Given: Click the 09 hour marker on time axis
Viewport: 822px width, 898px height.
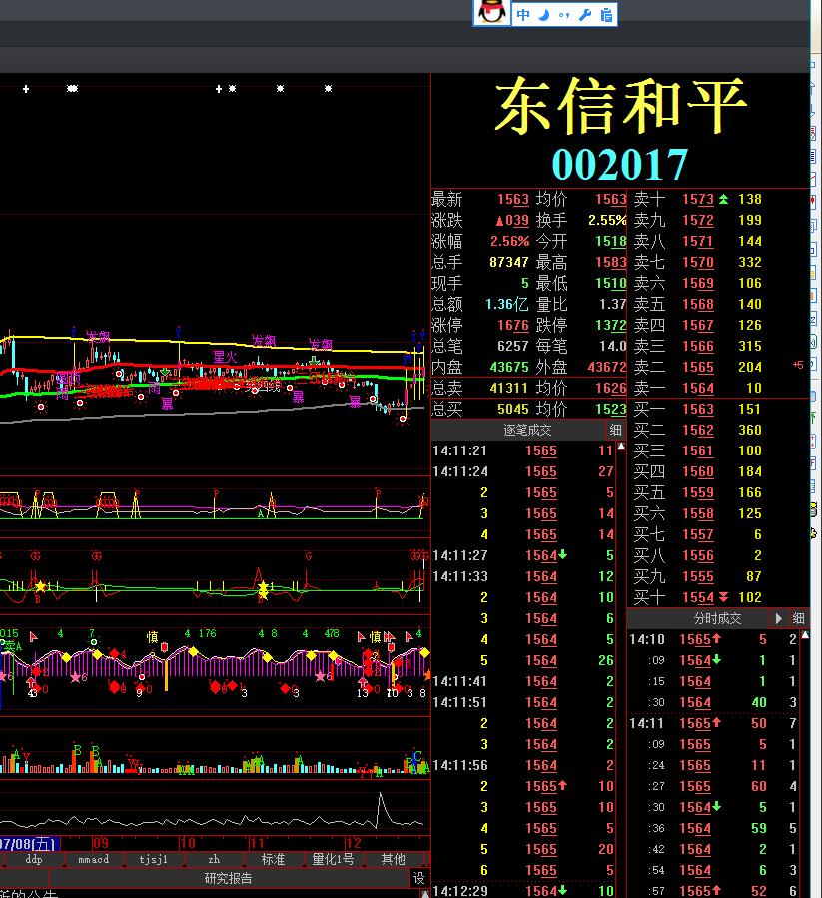Looking at the screenshot, I should (x=100, y=843).
